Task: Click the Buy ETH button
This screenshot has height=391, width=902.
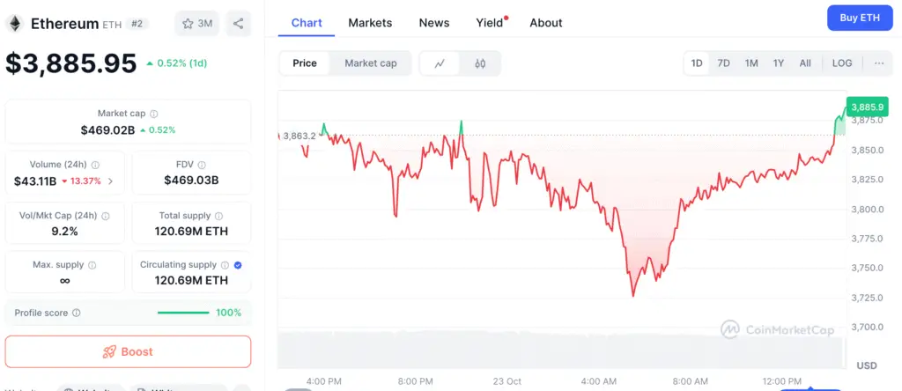Action: pyautogui.click(x=860, y=18)
